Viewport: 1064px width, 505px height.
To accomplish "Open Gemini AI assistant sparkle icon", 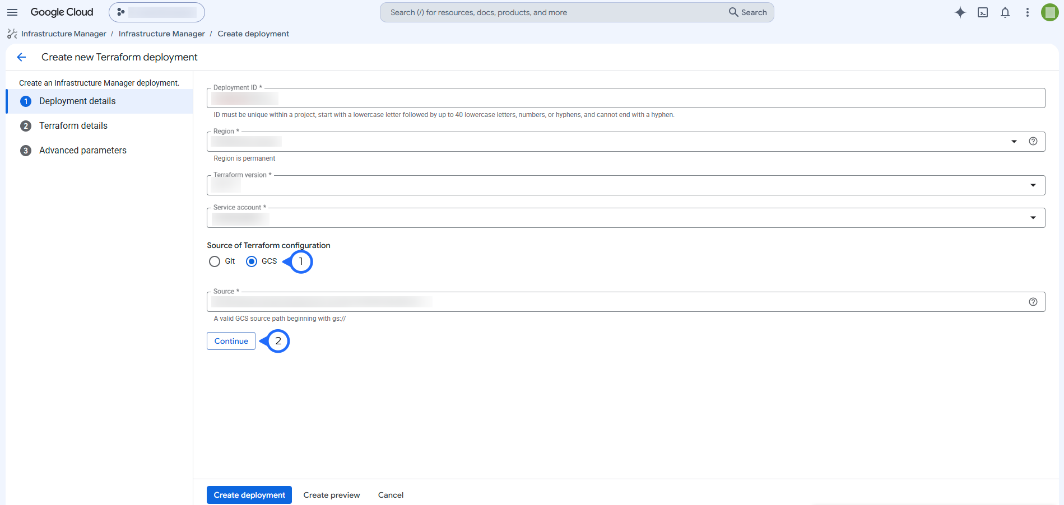I will [x=960, y=12].
